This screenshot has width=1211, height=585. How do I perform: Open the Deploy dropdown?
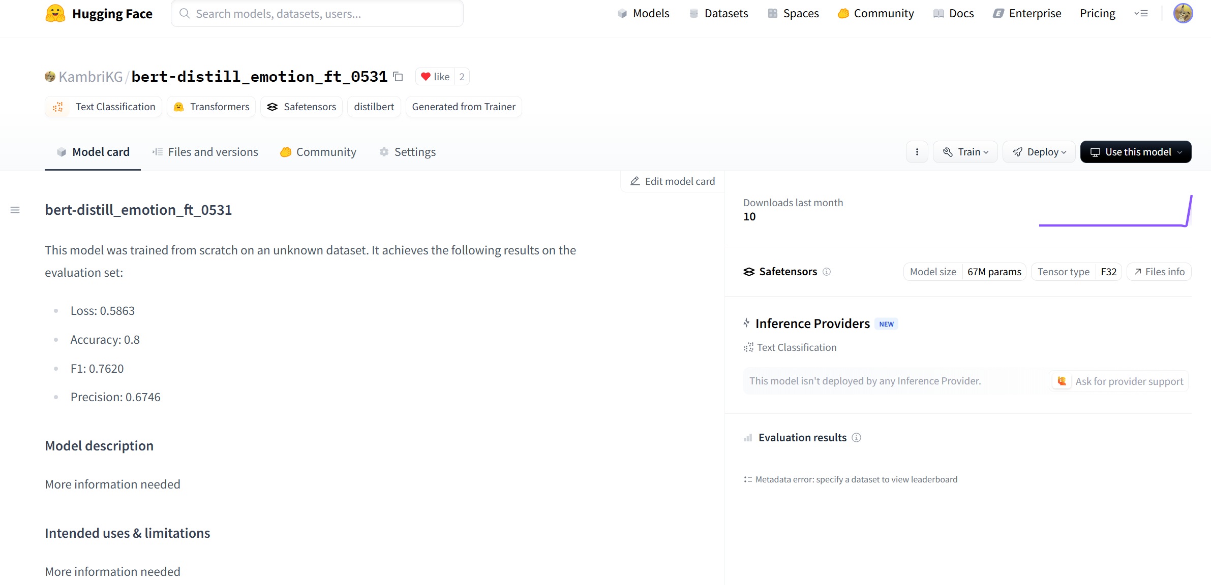click(1039, 152)
